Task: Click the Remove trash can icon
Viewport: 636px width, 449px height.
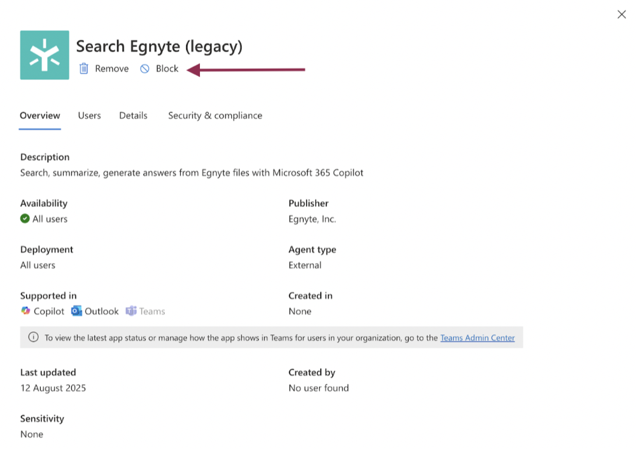Action: [x=83, y=68]
